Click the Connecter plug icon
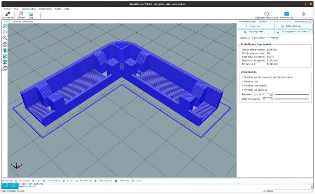The width and height of the screenshot is (315, 194). [x=7, y=14]
